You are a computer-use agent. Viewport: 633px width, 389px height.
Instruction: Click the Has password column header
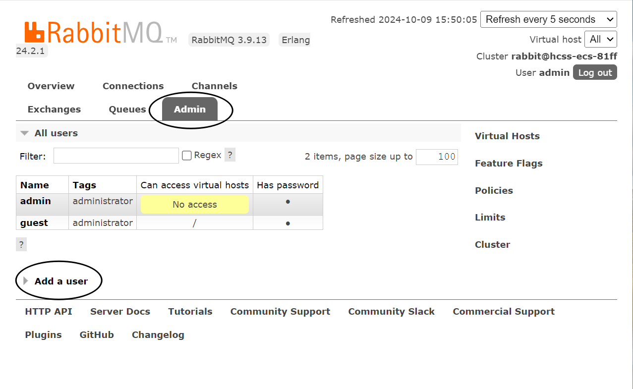coord(288,185)
